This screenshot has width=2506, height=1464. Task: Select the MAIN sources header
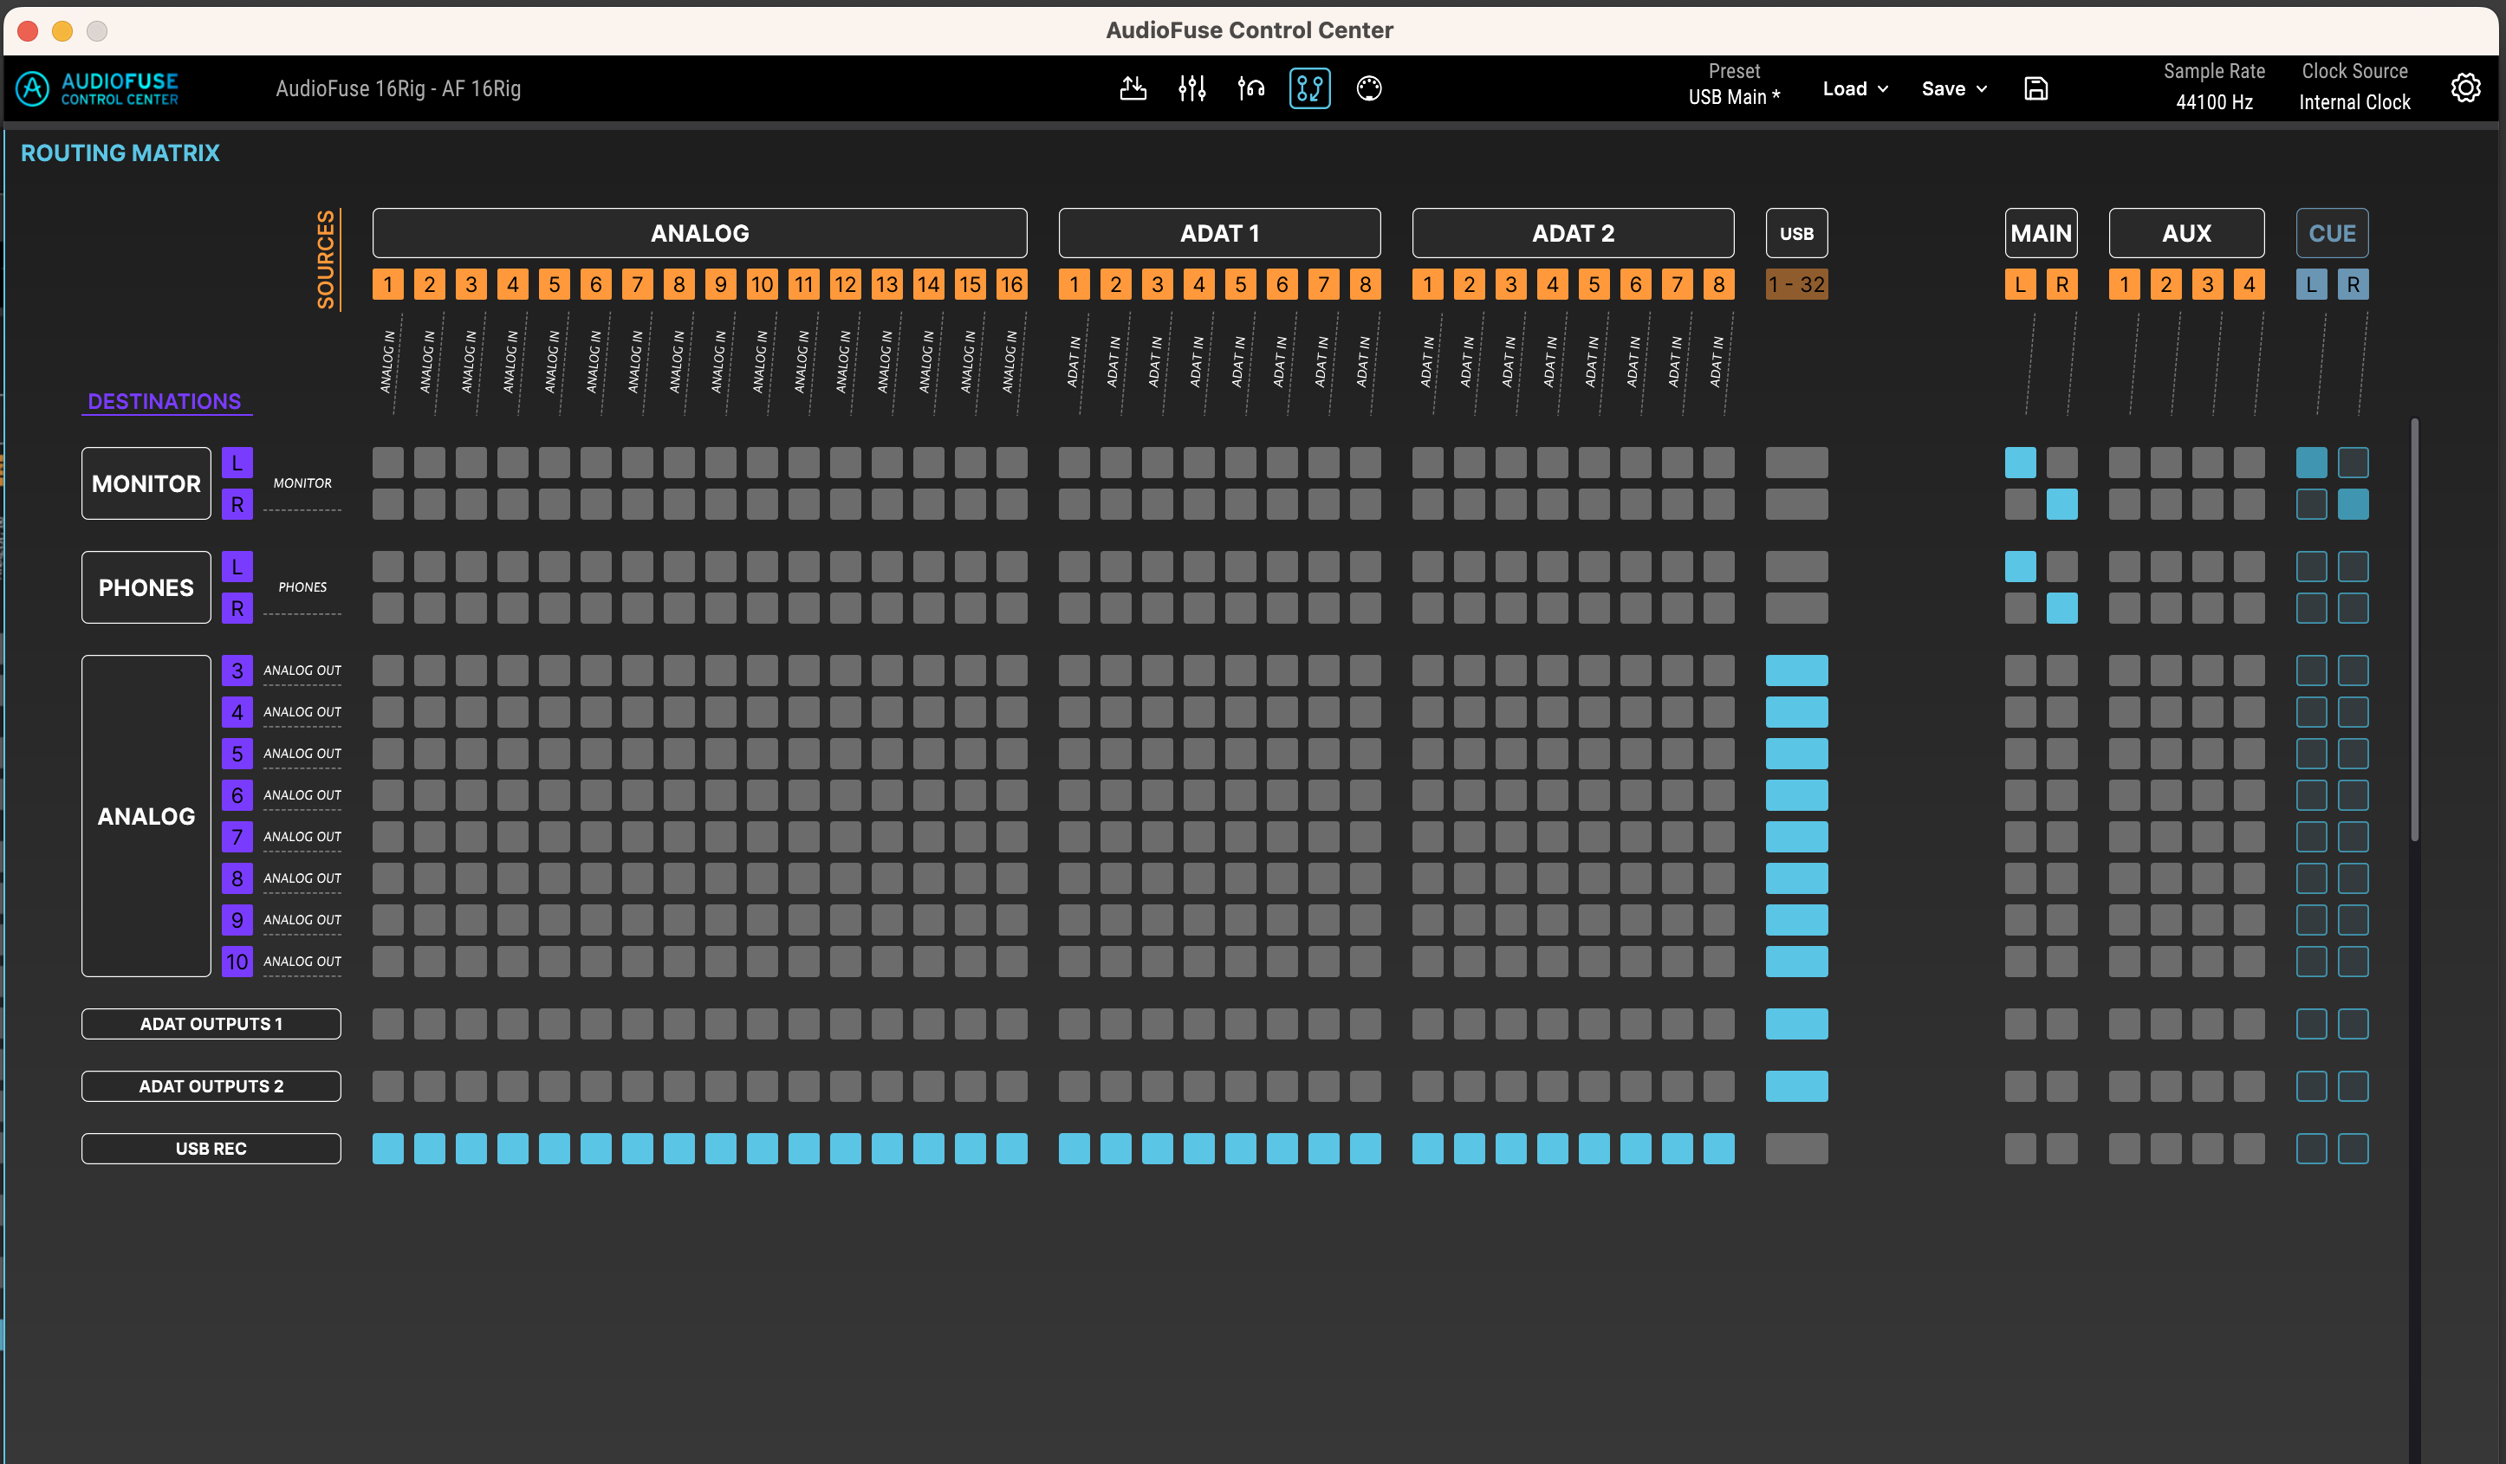(2041, 232)
